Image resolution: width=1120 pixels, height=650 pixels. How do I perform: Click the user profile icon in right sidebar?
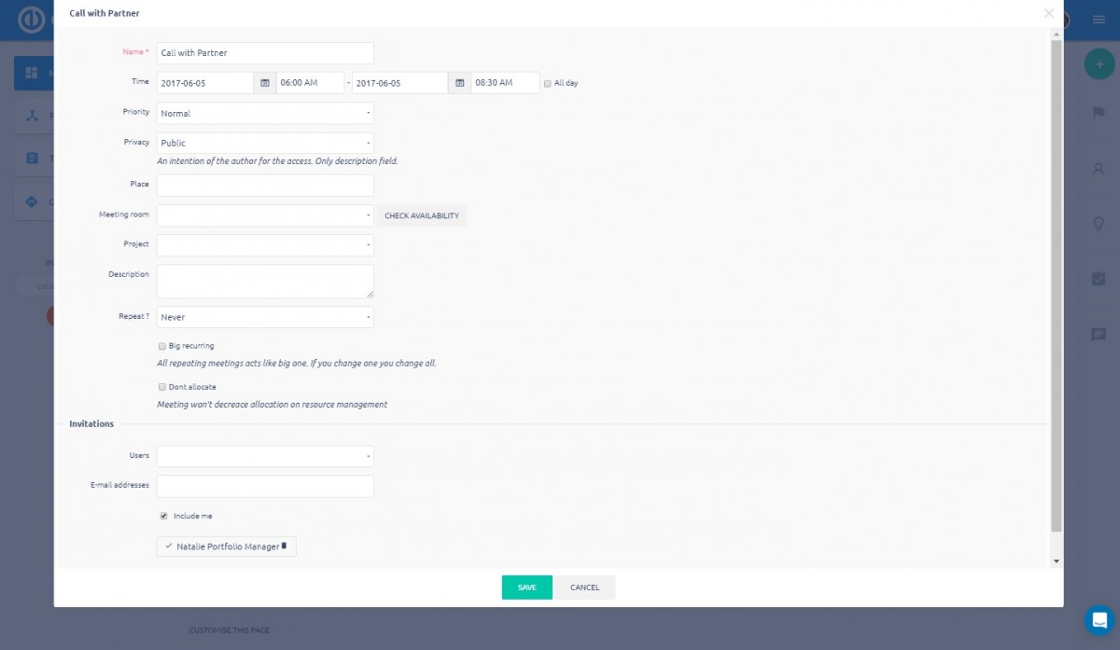click(x=1099, y=169)
